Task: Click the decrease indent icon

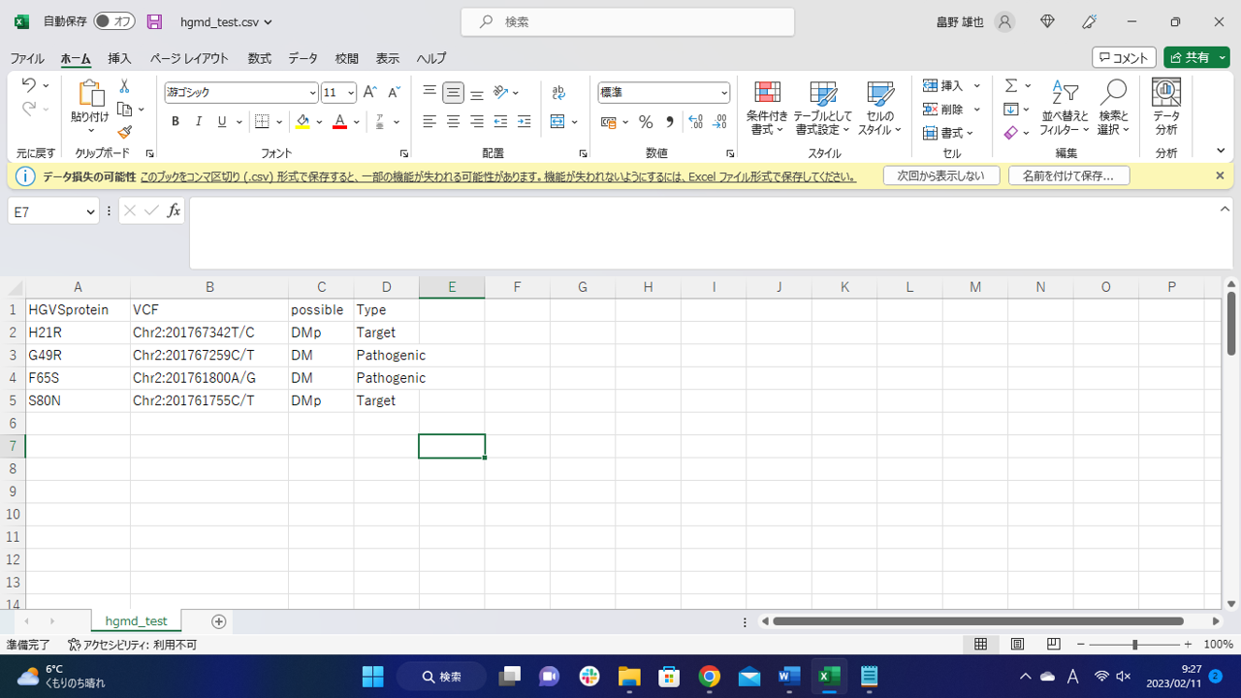Action: pos(500,122)
